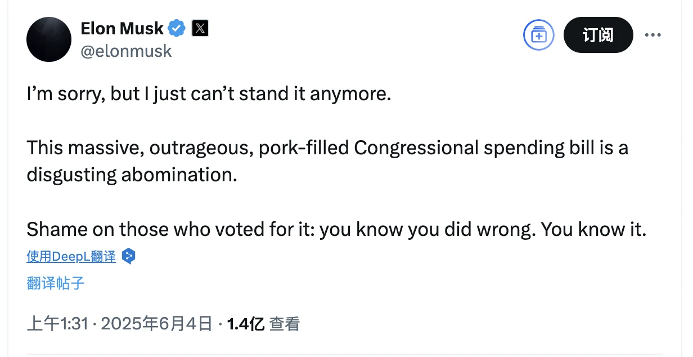
Task: Open the three-dot more options menu
Action: point(652,35)
